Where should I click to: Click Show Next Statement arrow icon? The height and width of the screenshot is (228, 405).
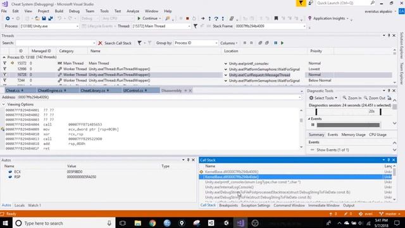203,18
